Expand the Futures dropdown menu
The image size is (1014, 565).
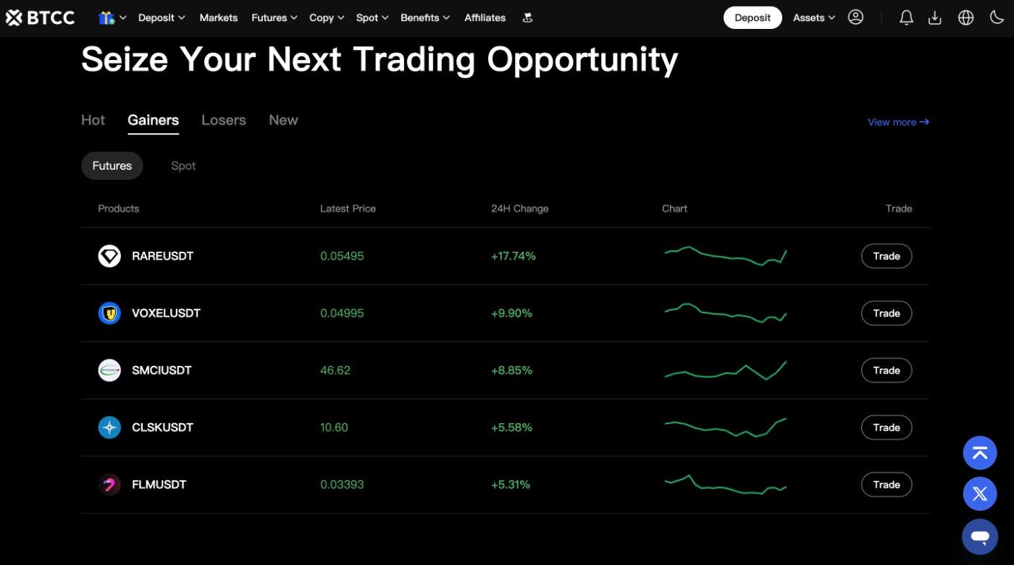coord(273,17)
